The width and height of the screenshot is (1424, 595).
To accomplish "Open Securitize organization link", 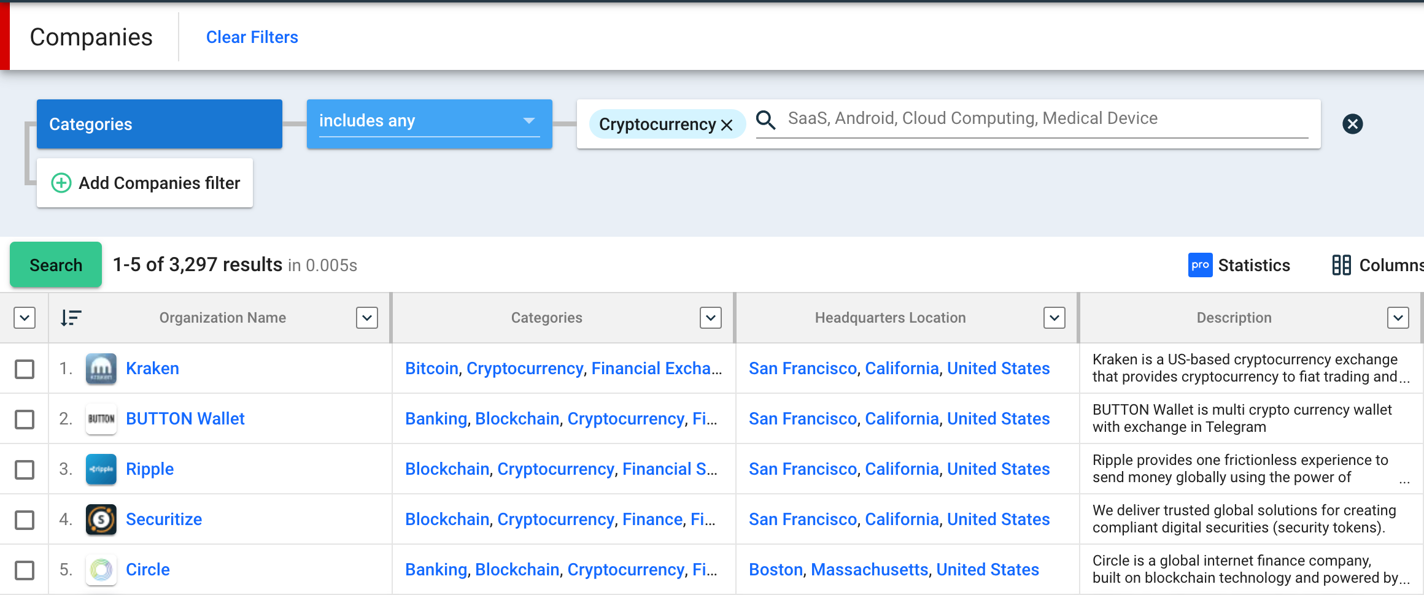I will (164, 519).
